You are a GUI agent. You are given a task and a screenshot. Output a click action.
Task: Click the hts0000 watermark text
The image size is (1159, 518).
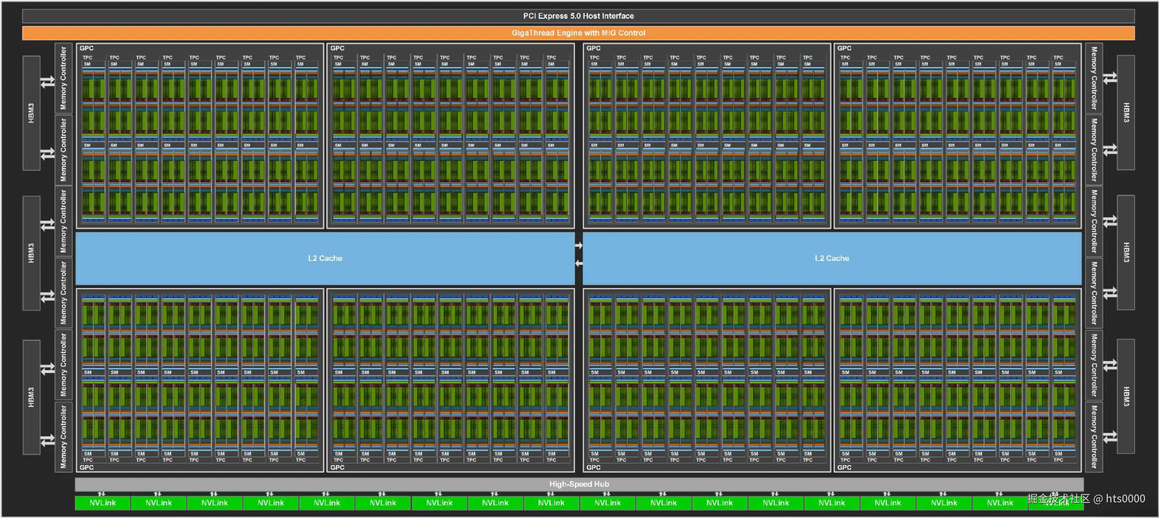1125,499
